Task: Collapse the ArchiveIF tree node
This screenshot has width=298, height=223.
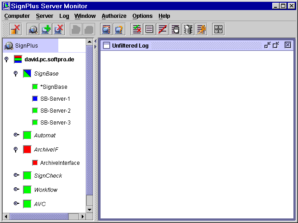Action: coord(16,149)
